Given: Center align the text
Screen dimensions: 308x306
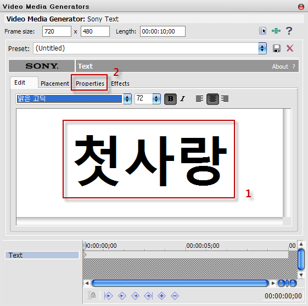Looking at the screenshot, I should tap(212, 99).
